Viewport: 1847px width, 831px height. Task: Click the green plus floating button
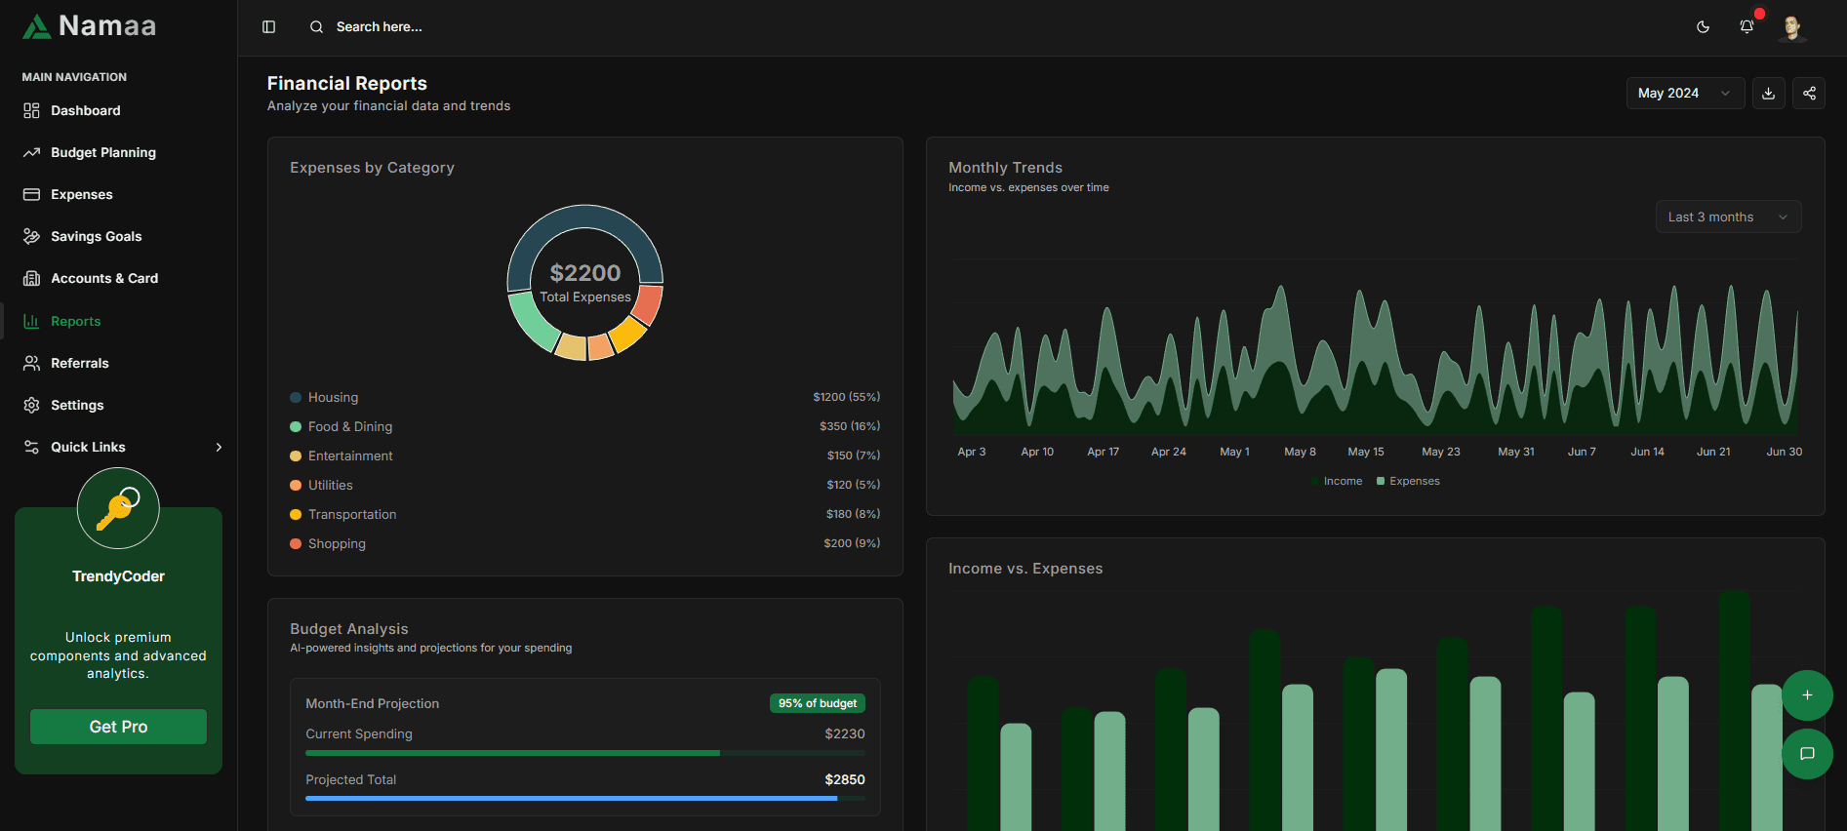point(1807,695)
